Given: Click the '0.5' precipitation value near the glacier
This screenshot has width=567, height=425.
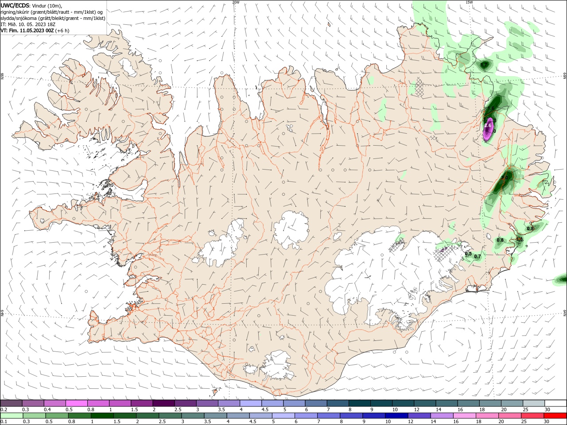Looking at the screenshot, I should coord(468,254).
